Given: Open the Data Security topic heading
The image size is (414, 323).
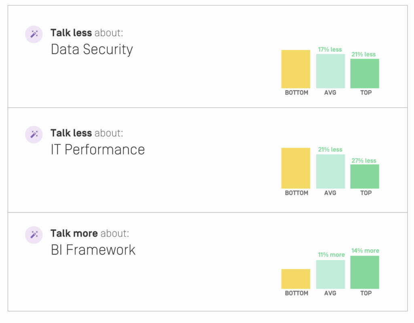Looking at the screenshot, I should (92, 49).
